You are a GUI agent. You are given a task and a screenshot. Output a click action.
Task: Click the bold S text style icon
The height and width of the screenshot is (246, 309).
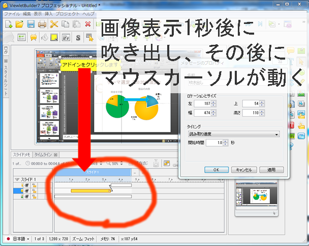tap(78, 37)
